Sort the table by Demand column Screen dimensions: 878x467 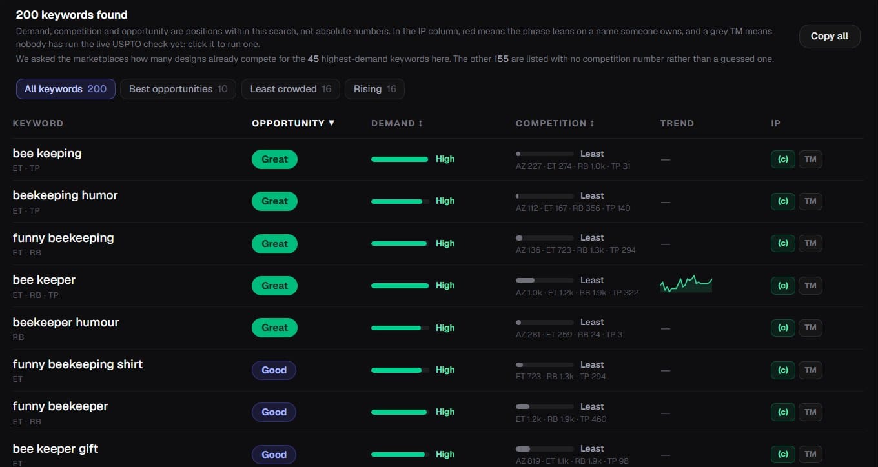click(397, 123)
